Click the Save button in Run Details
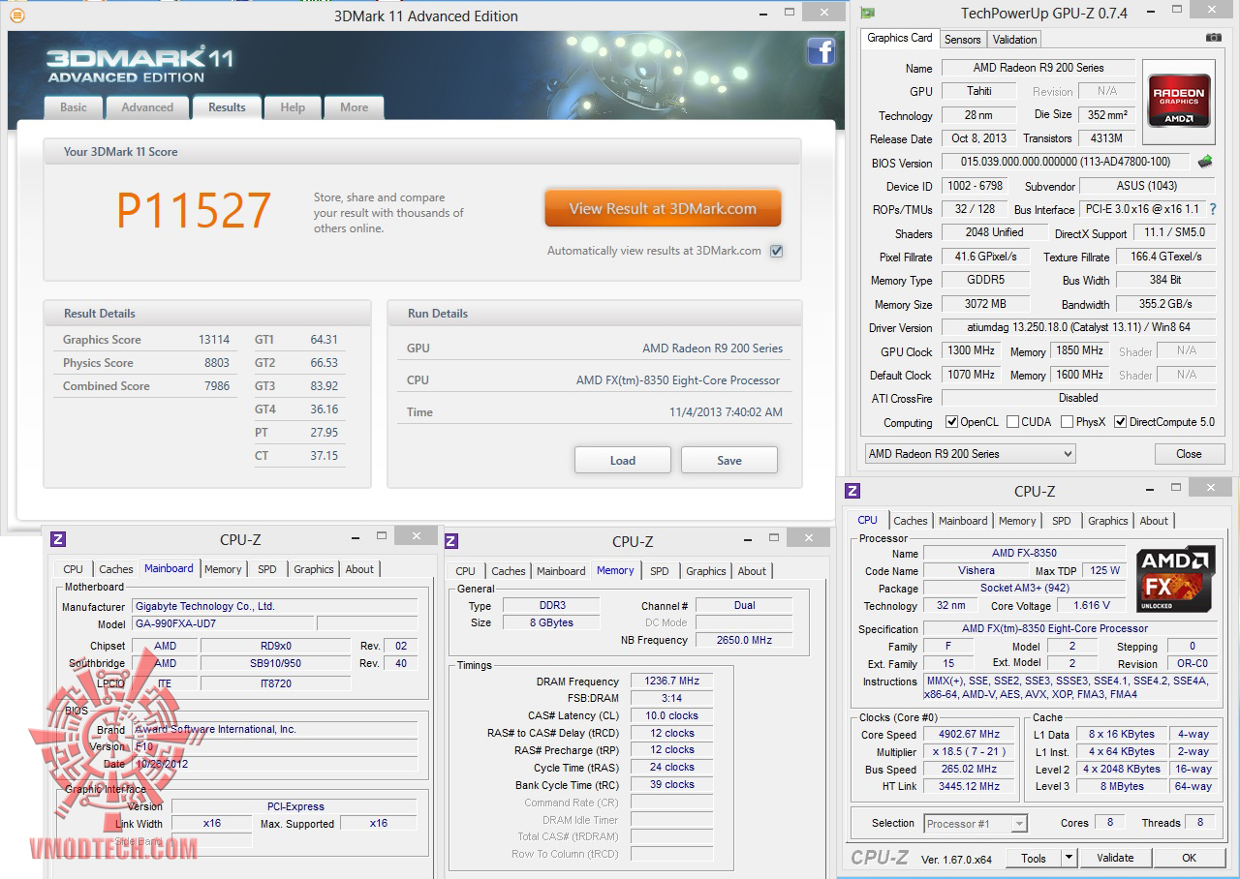This screenshot has width=1240, height=879. [729, 460]
